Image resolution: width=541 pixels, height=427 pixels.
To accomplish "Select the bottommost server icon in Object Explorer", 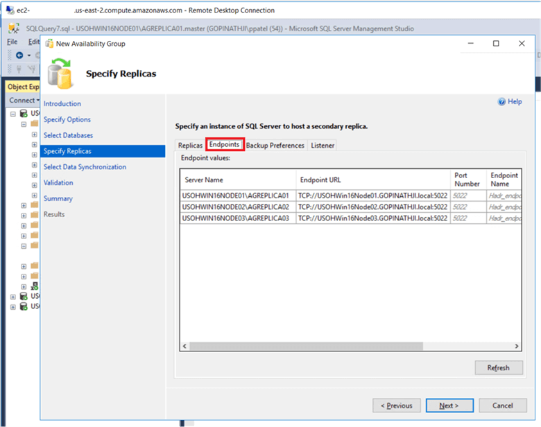I will [x=24, y=306].
